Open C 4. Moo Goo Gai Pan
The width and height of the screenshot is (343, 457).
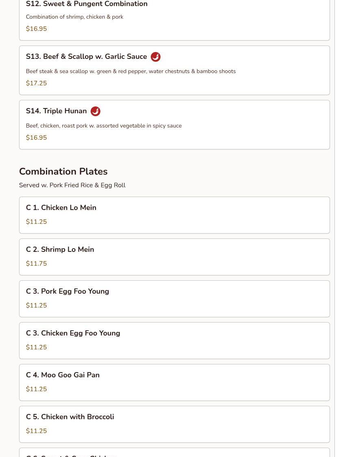point(63,375)
